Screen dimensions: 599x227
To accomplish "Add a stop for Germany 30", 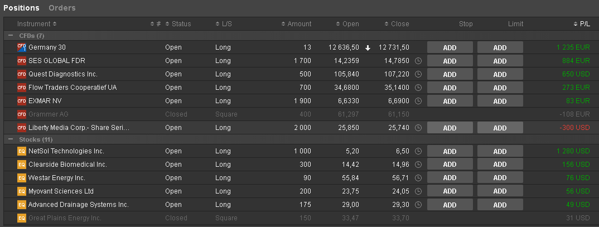I will click(450, 47).
